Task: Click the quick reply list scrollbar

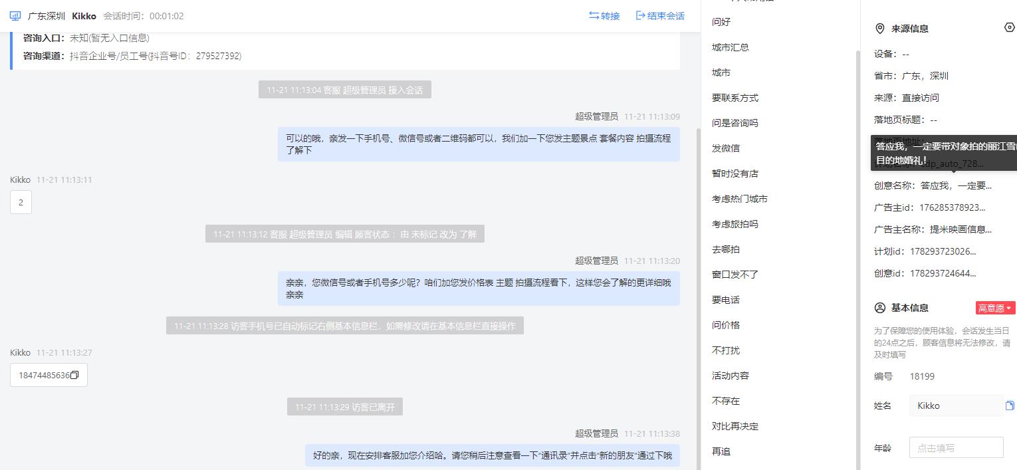Action: 857,259
